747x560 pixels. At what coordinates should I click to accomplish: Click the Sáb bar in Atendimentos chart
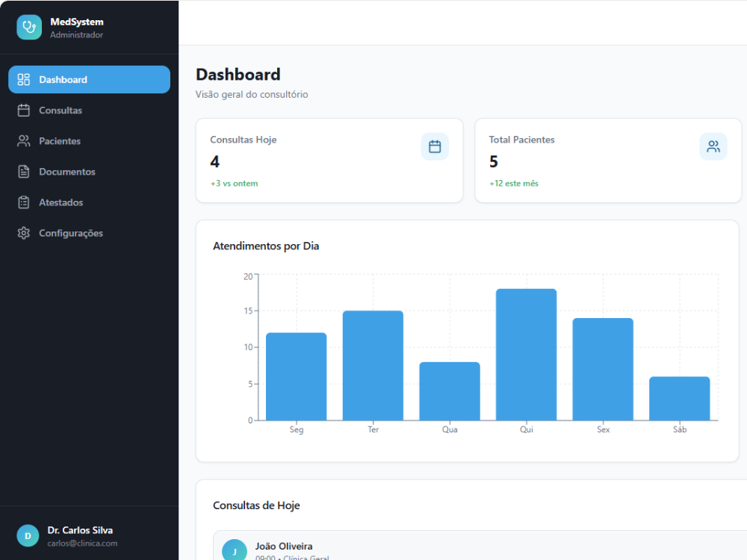679,399
